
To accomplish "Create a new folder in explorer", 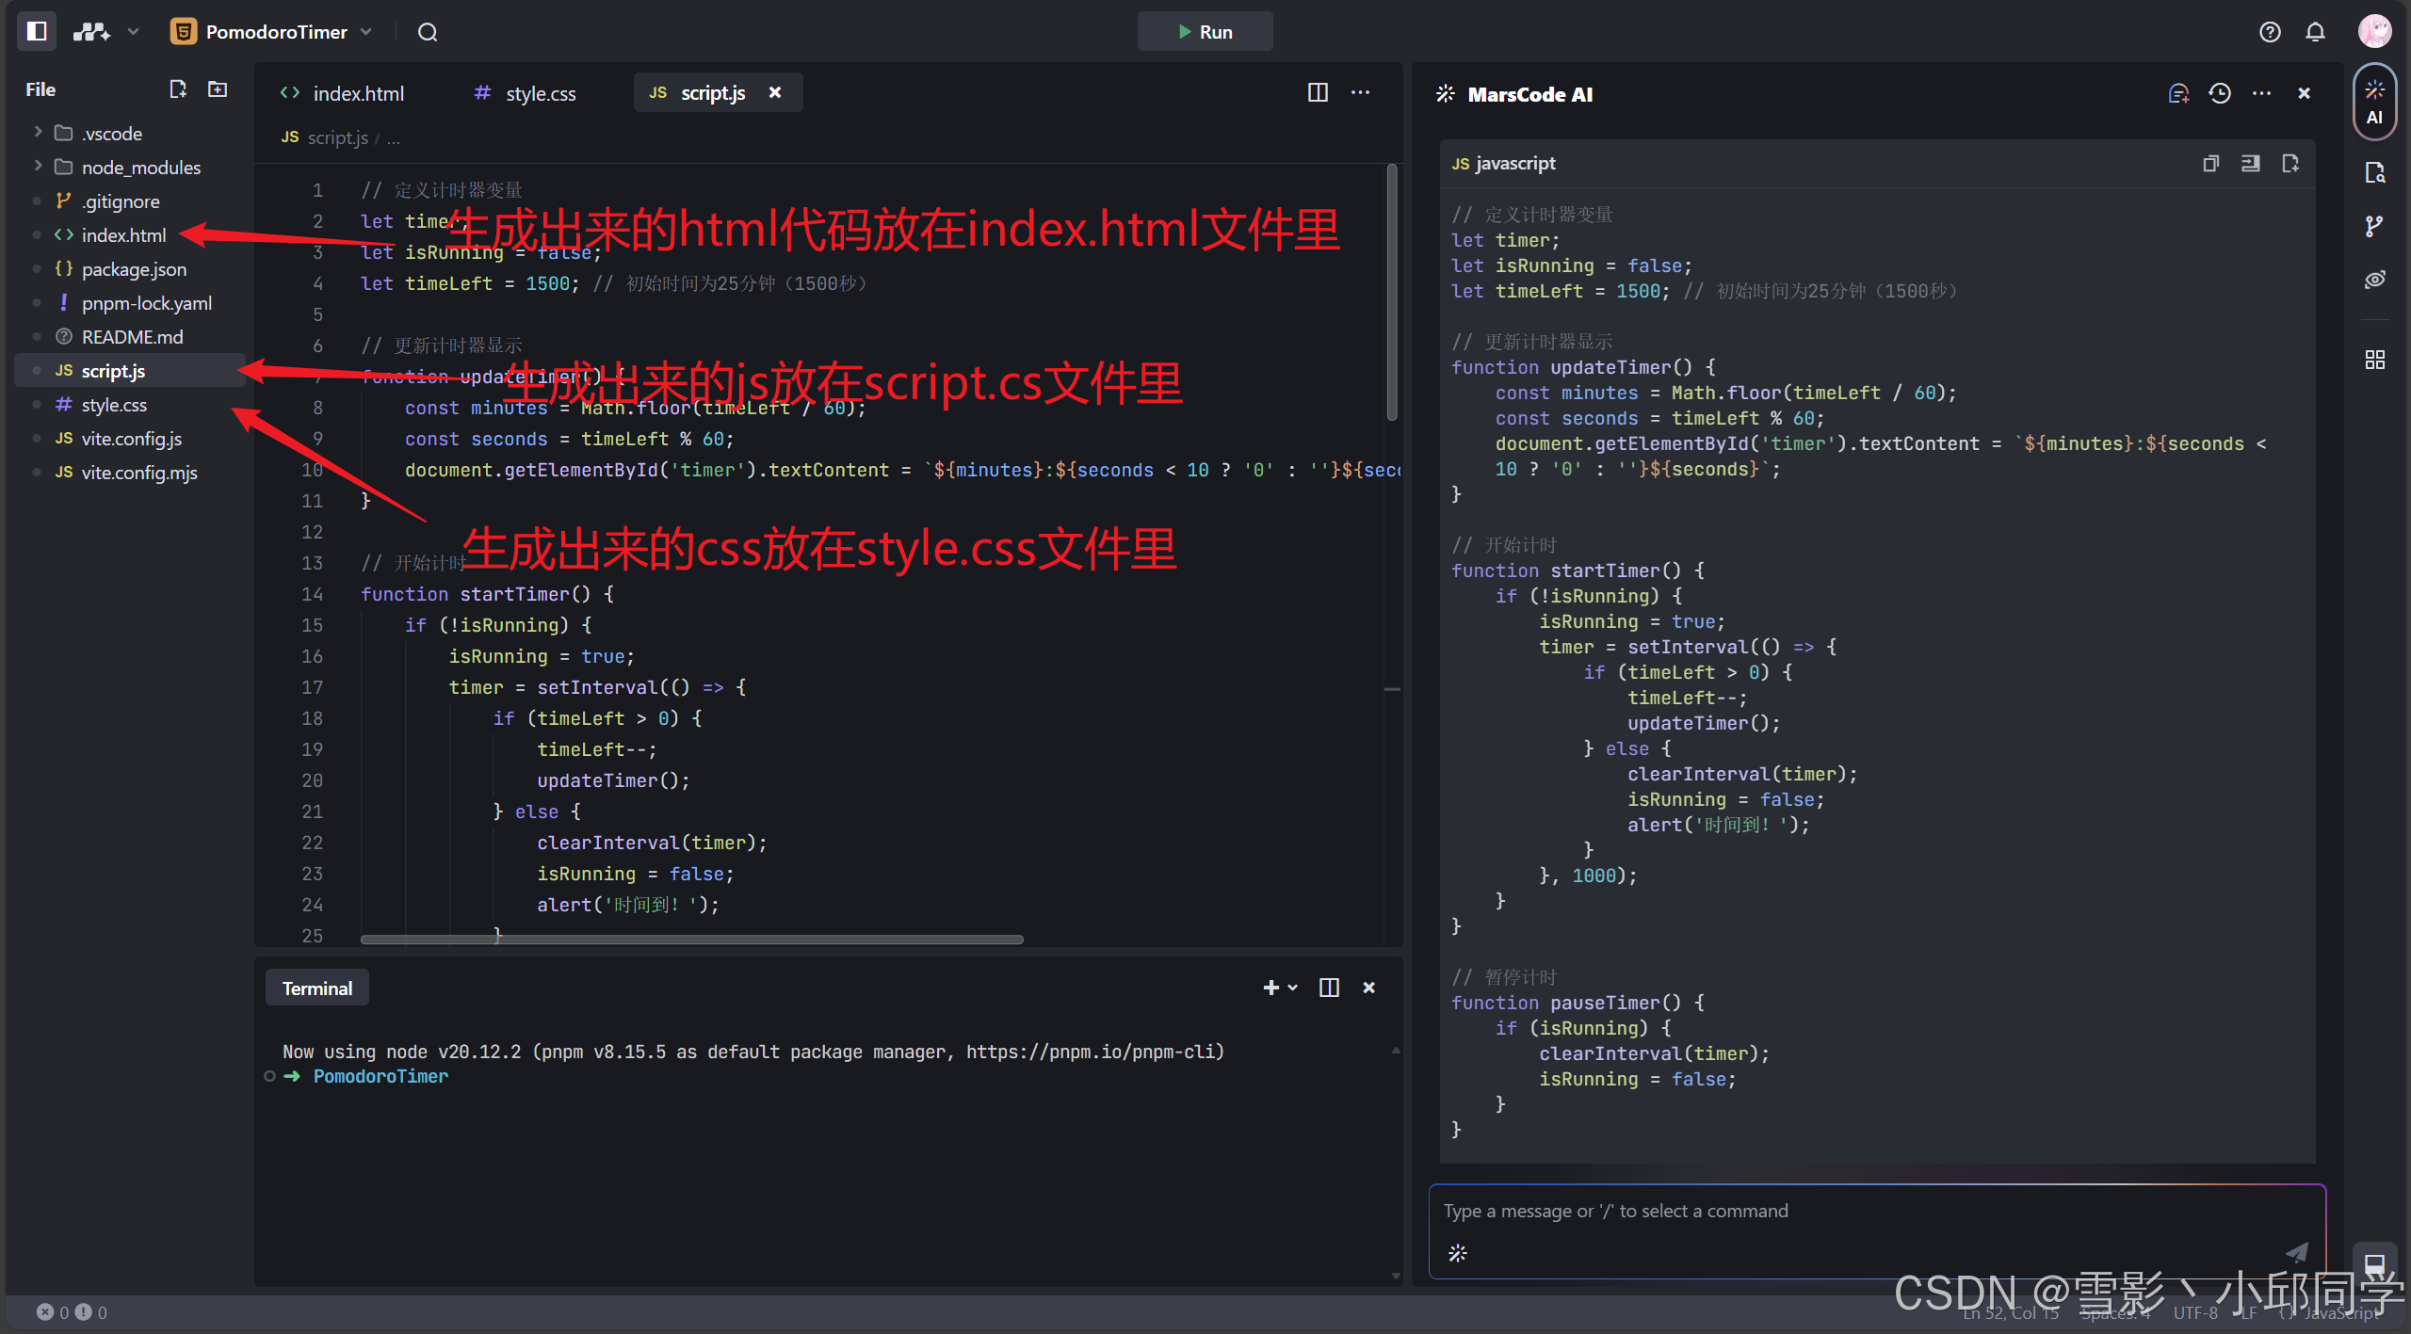I will click(x=218, y=89).
